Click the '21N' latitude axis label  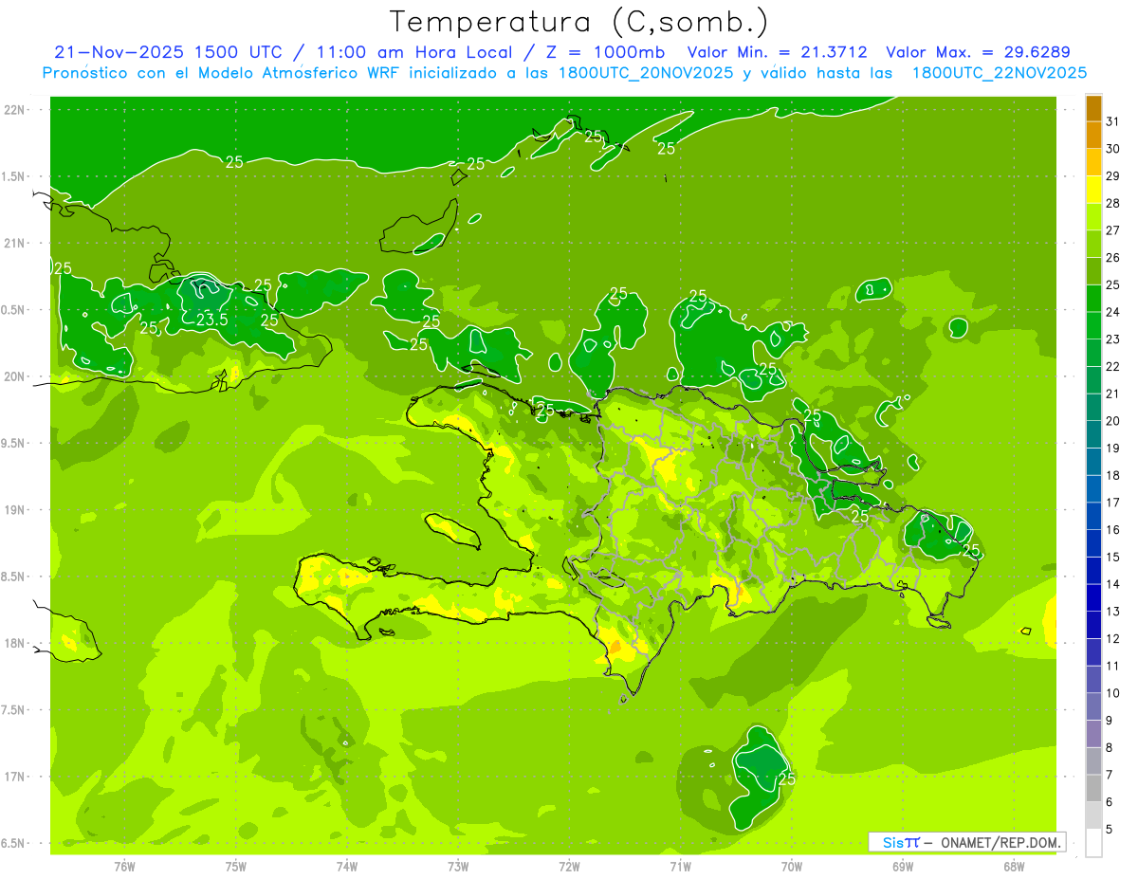[13, 244]
